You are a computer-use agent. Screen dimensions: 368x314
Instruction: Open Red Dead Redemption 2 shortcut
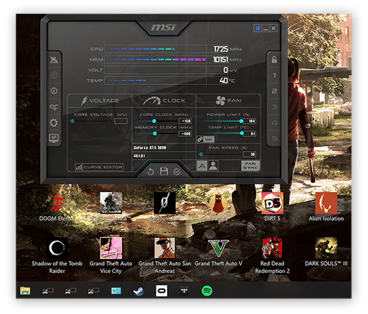[x=273, y=256]
